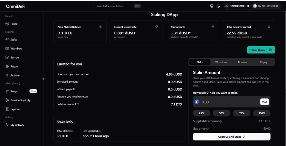Click the 22.55 dUSD total rewards value
Screen dimensions: 286x146
coord(237,33)
